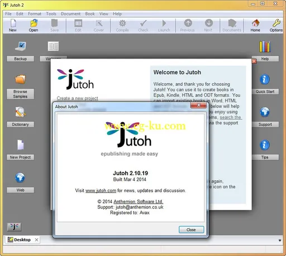This screenshot has height=256, width=286.
Task: Click 'Create a new project' link in Welcome
Action: 78,98
